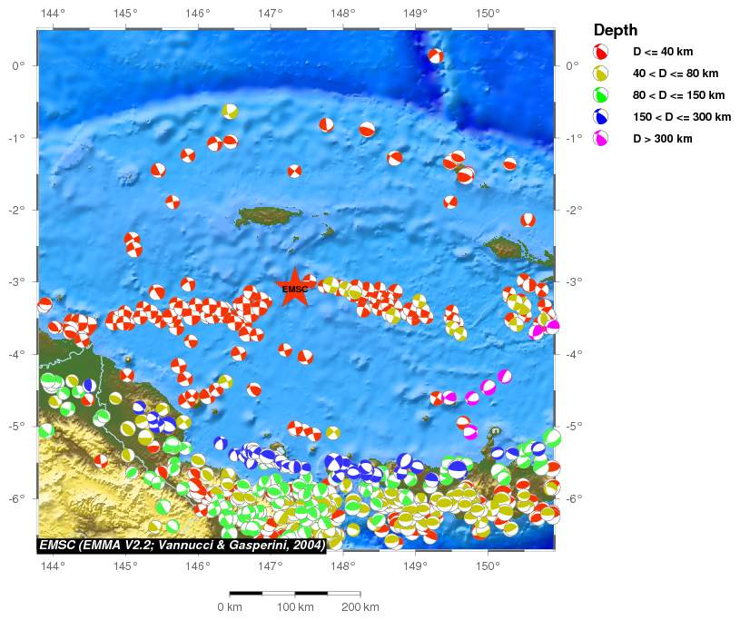
Task: Click the "150 < D <= 300 km" legend label
Action: point(681,117)
